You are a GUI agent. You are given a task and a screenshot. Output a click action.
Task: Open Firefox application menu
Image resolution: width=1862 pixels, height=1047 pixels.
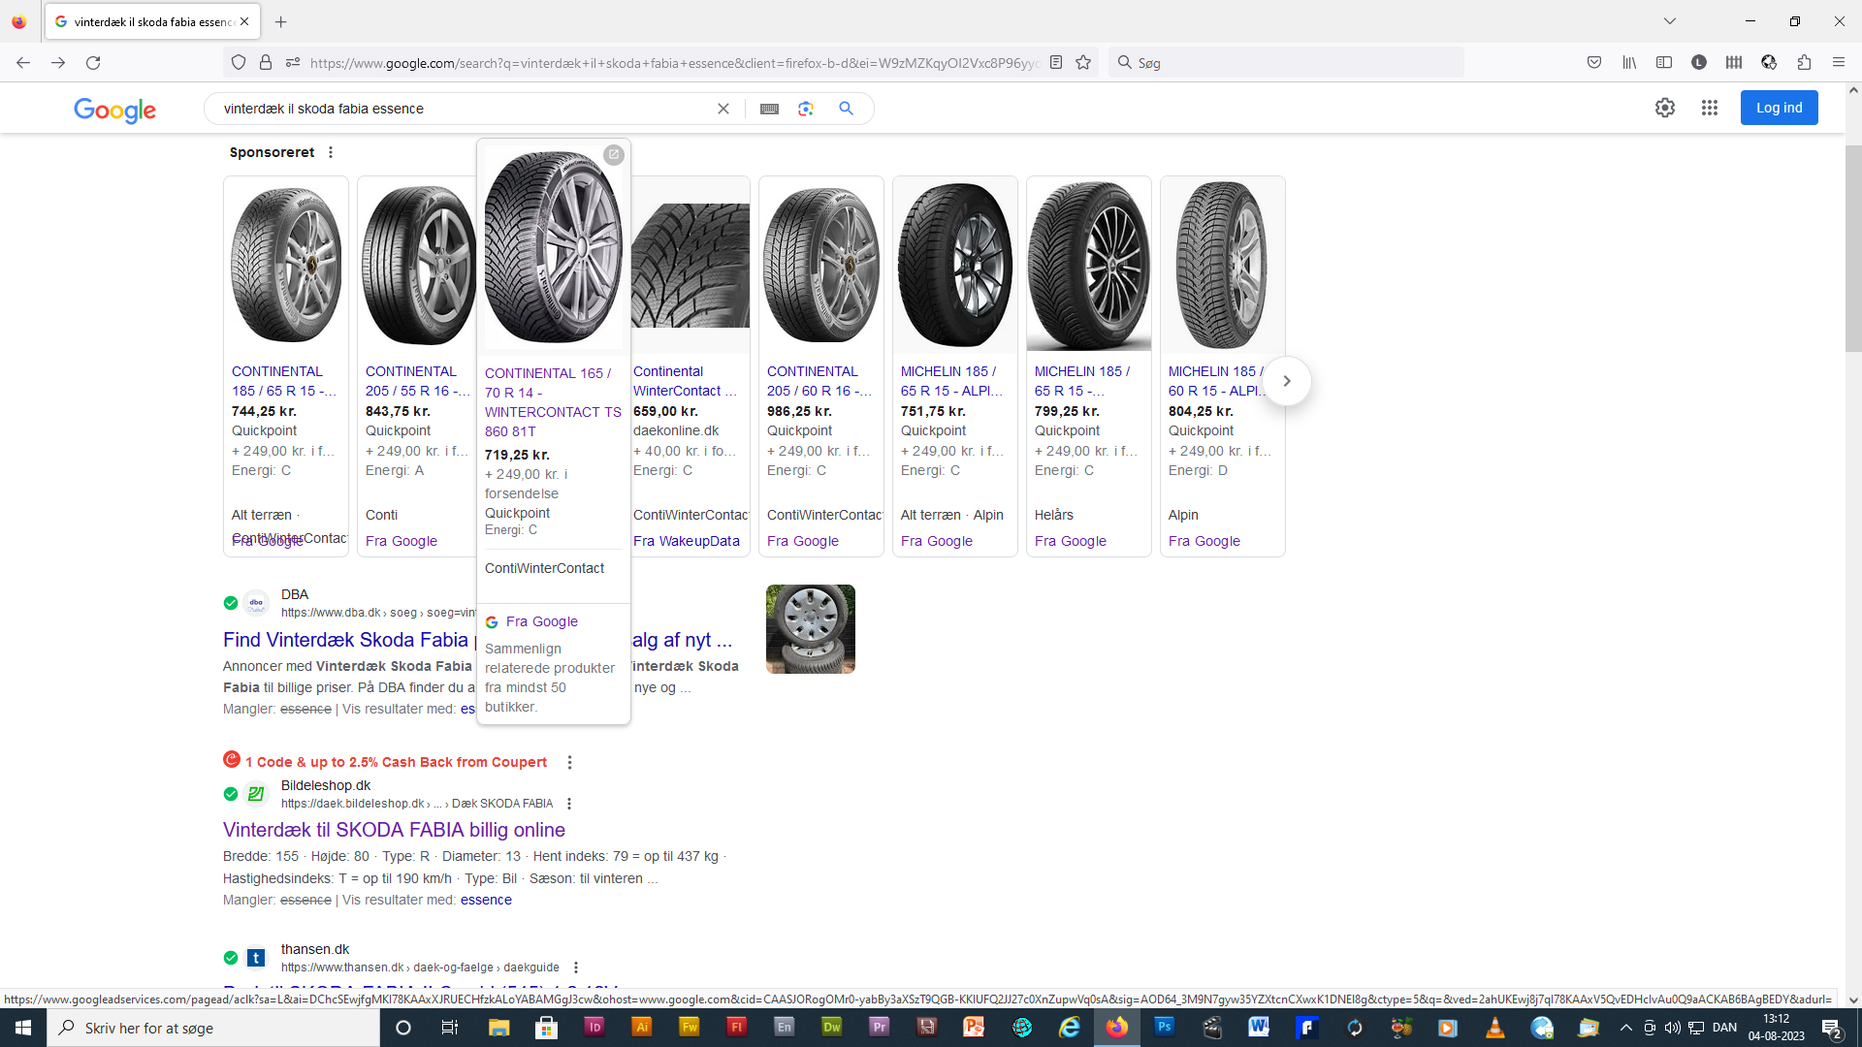[x=1838, y=63]
